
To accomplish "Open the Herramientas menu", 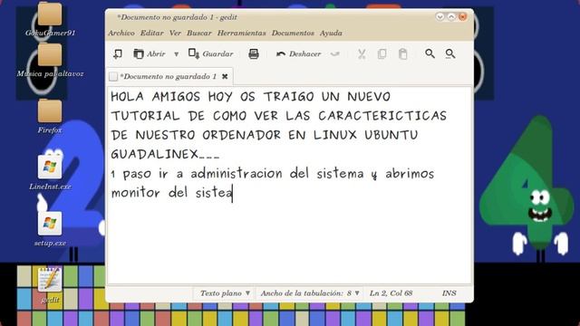I will pyautogui.click(x=242, y=33).
